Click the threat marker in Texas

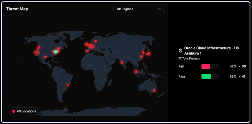click(45, 57)
